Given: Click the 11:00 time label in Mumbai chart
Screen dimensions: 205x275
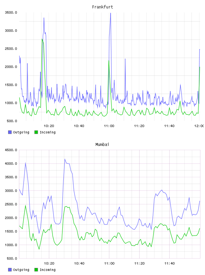Looking at the screenshot, I should click(x=109, y=264).
